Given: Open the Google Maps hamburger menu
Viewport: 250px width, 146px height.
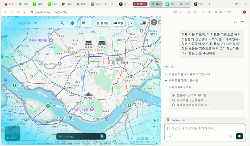Looking at the screenshot, I should pyautogui.click(x=10, y=23).
